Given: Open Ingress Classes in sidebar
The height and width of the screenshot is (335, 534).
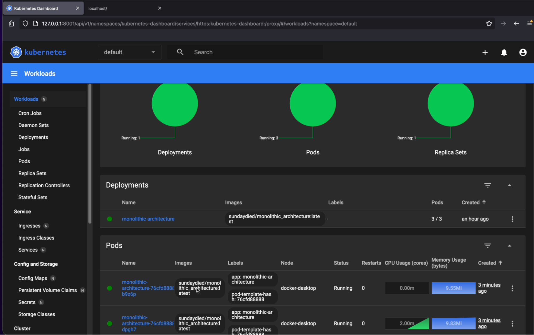Looking at the screenshot, I should point(36,238).
